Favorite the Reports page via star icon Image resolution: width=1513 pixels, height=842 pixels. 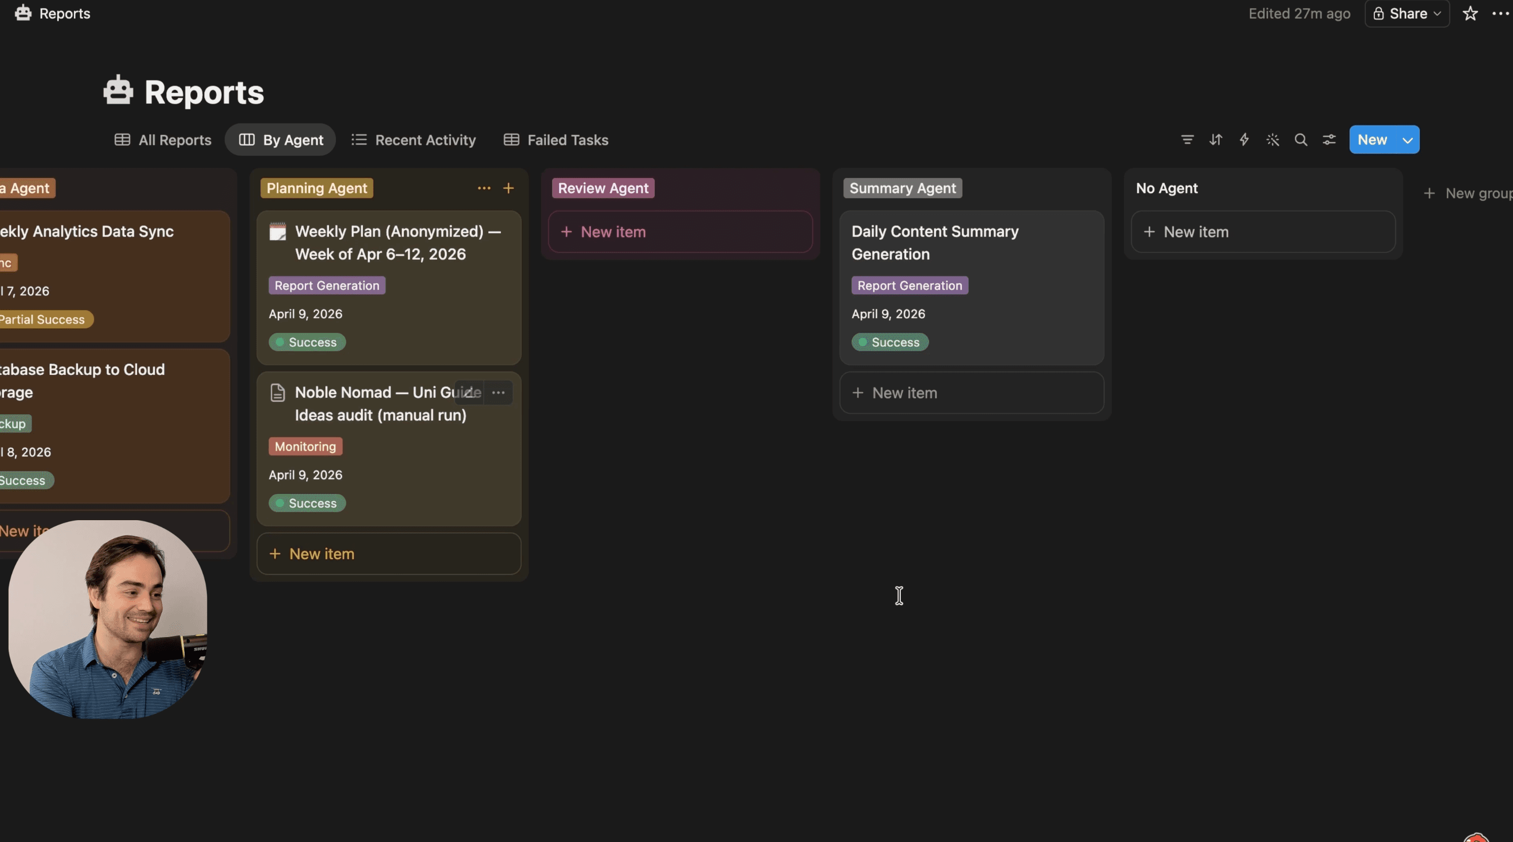1470,13
